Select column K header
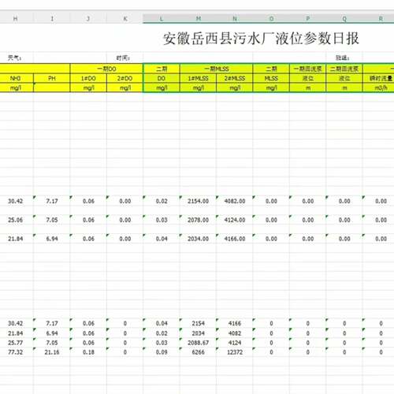 point(125,18)
